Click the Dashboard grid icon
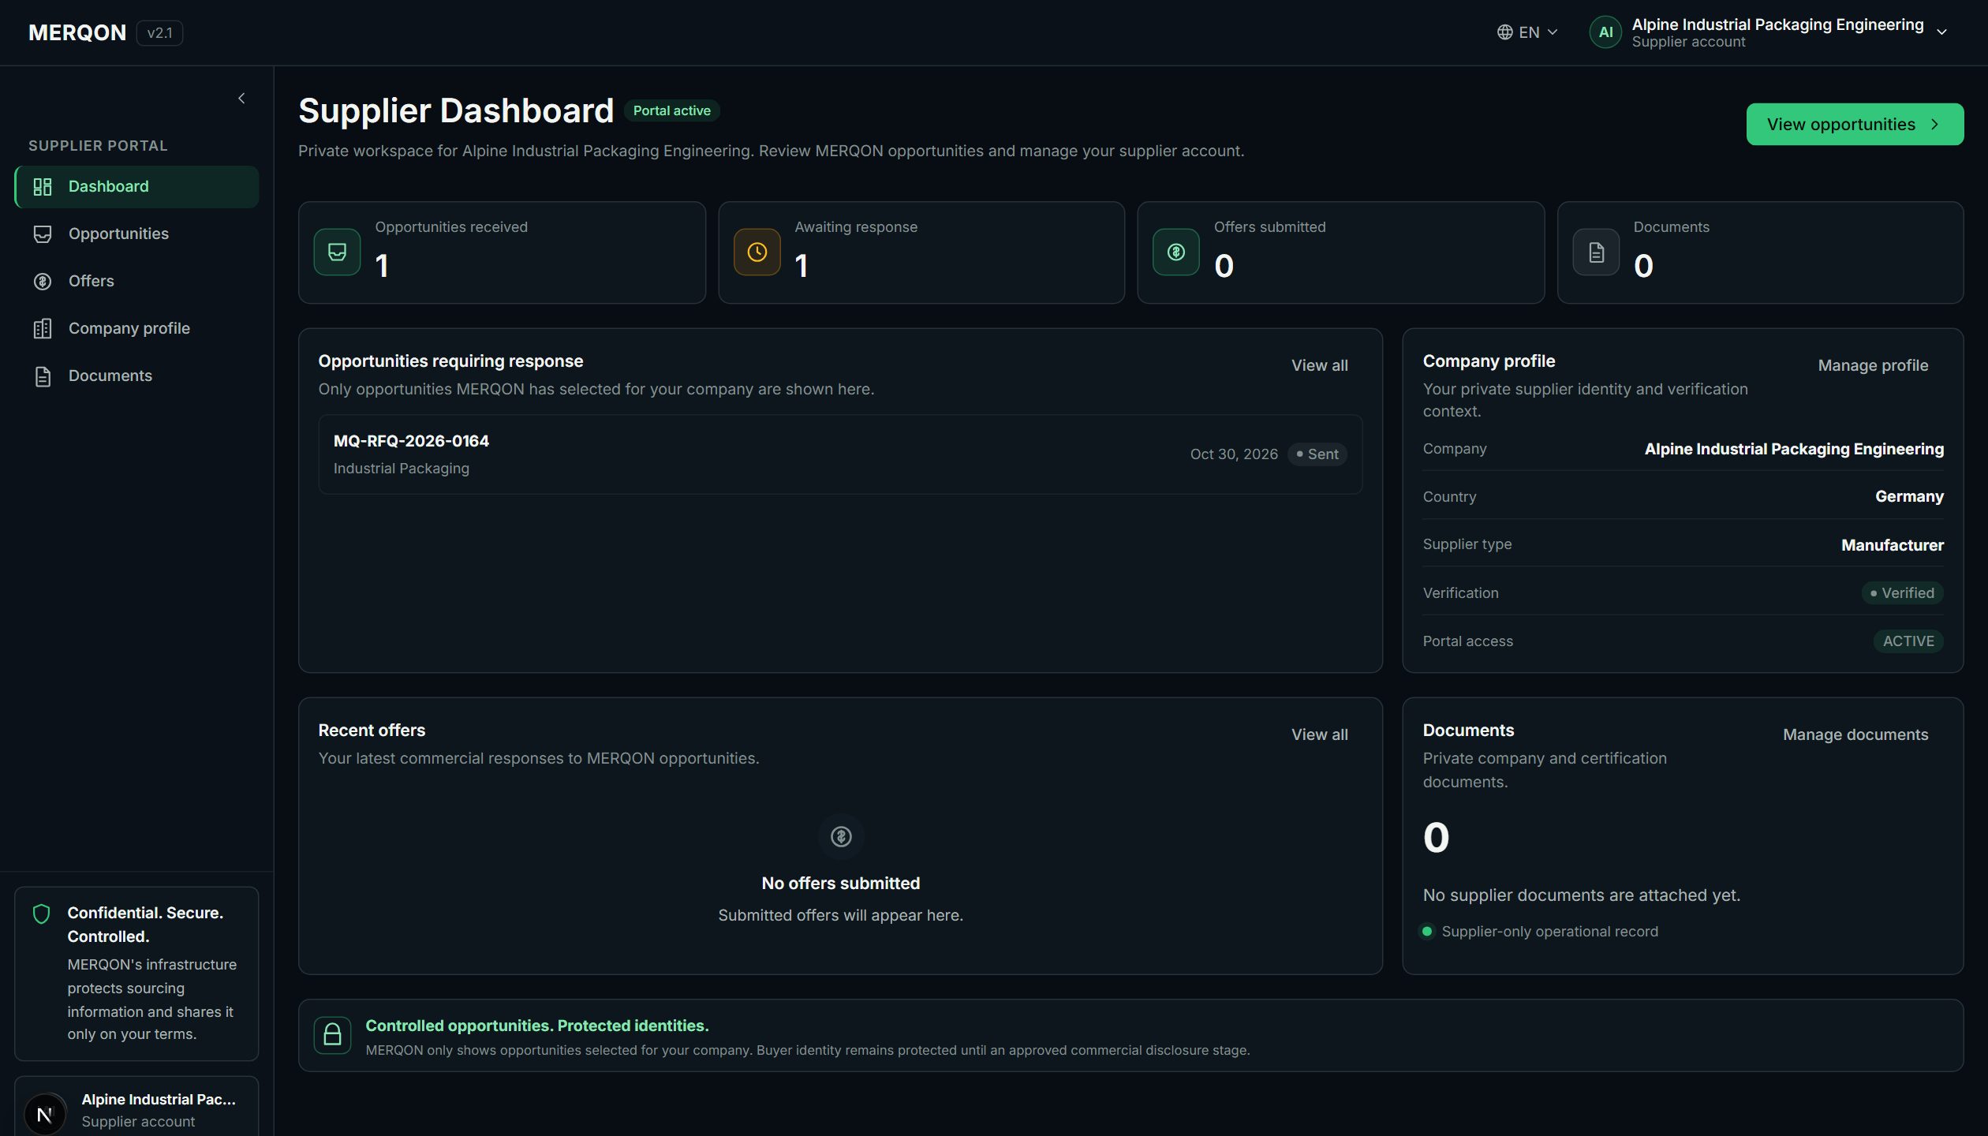 (43, 186)
